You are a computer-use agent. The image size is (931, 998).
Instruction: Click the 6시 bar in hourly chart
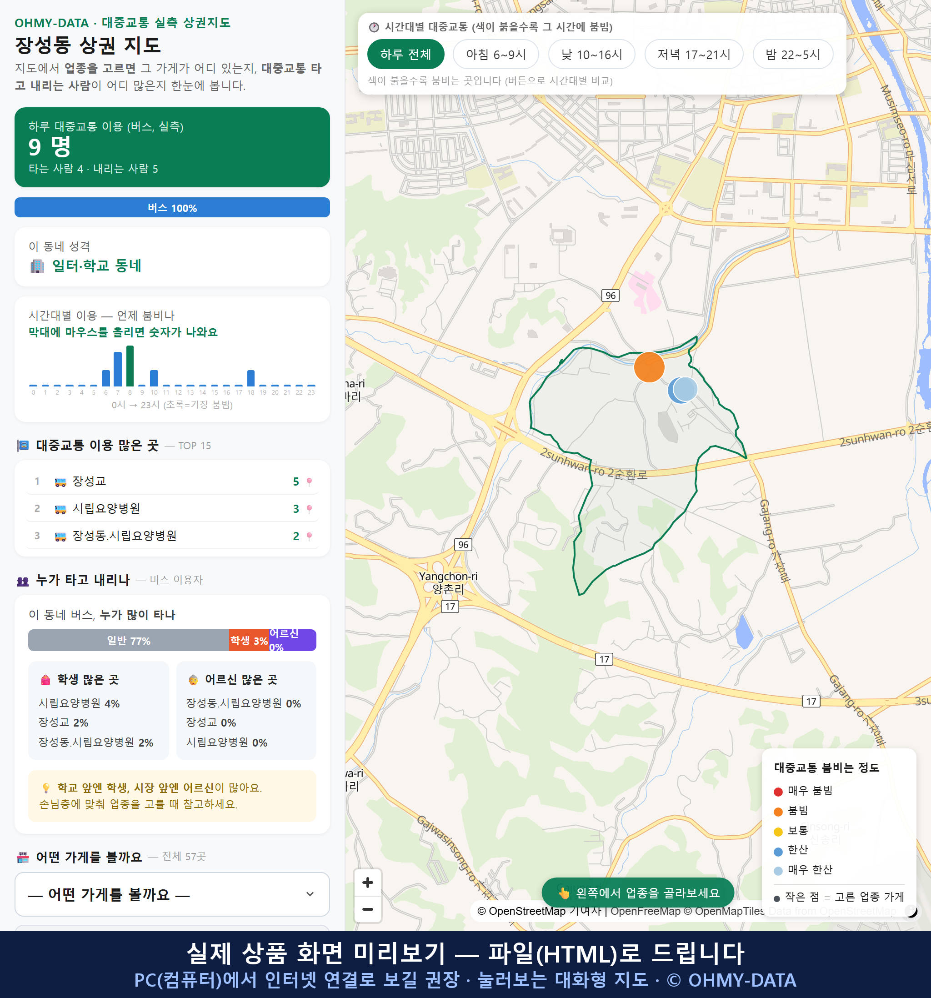coord(106,377)
